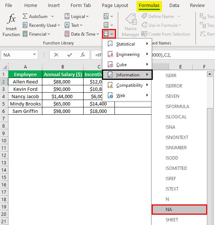The height and width of the screenshot is (225, 215).
Task: Select the ISREF function
Action: (179, 179)
